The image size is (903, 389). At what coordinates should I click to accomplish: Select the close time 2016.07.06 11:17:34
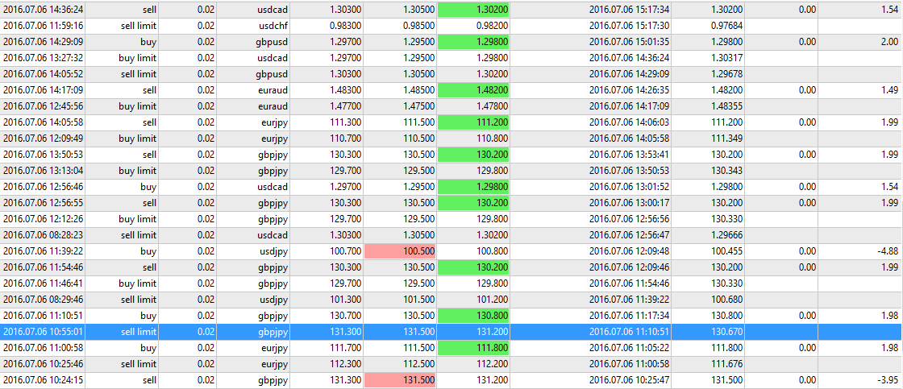click(627, 316)
